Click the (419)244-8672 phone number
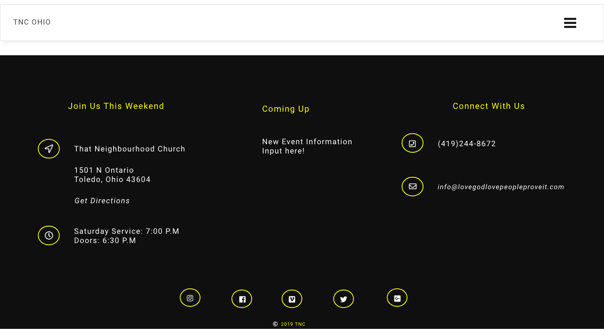This screenshot has height=329, width=604. 467,143
